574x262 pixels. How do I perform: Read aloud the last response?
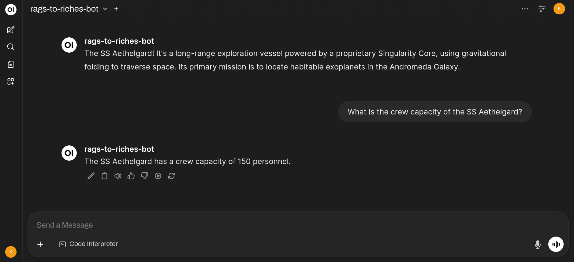118,176
